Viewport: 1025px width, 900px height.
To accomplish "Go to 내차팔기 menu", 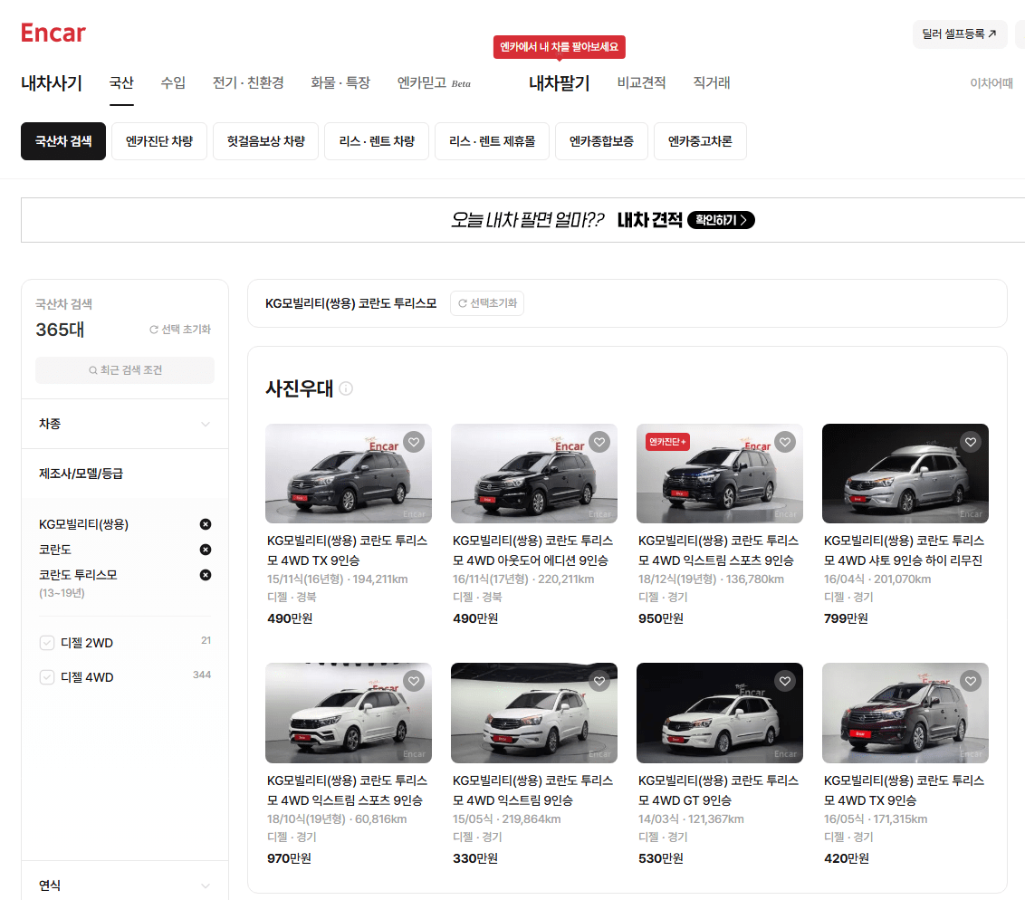I will [x=559, y=83].
